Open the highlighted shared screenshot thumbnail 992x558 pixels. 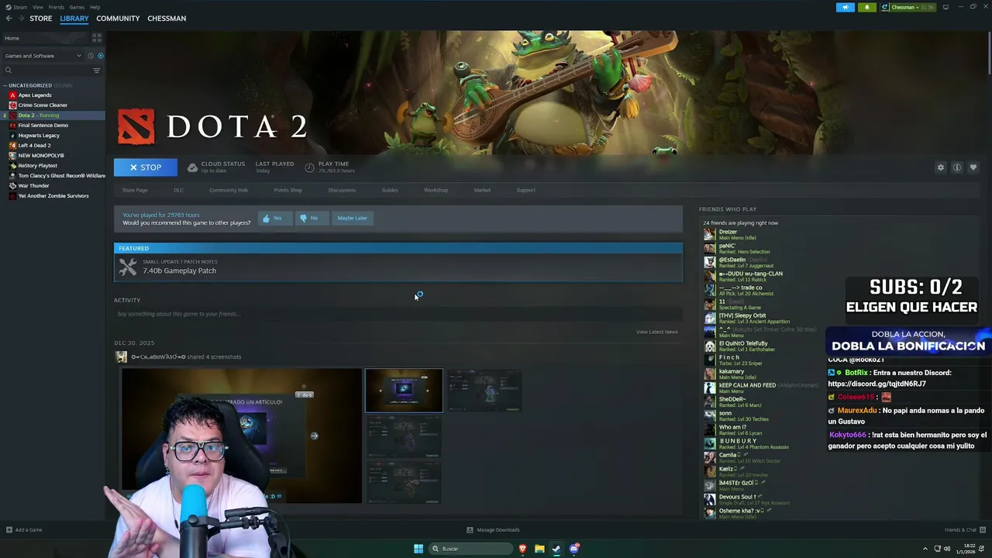(404, 391)
